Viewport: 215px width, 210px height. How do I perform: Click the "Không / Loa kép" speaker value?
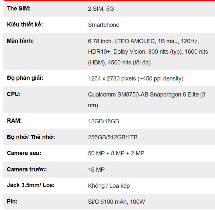(109, 186)
